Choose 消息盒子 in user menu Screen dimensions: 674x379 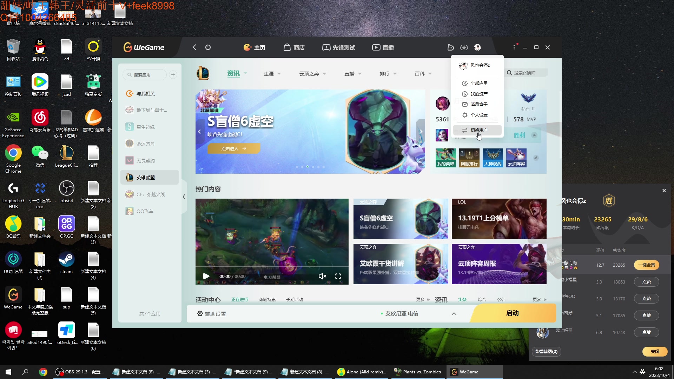[477, 105]
